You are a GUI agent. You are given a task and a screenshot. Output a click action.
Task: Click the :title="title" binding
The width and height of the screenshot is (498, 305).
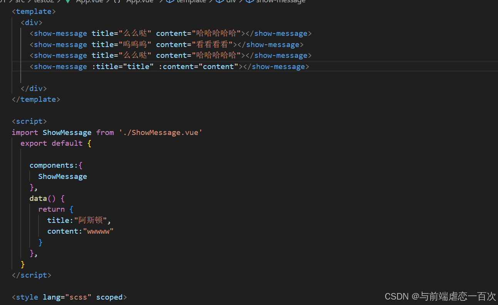point(123,67)
